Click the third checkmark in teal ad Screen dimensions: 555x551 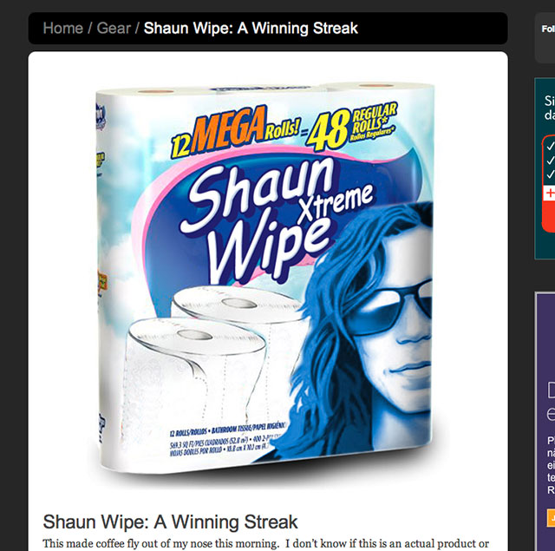click(x=551, y=174)
